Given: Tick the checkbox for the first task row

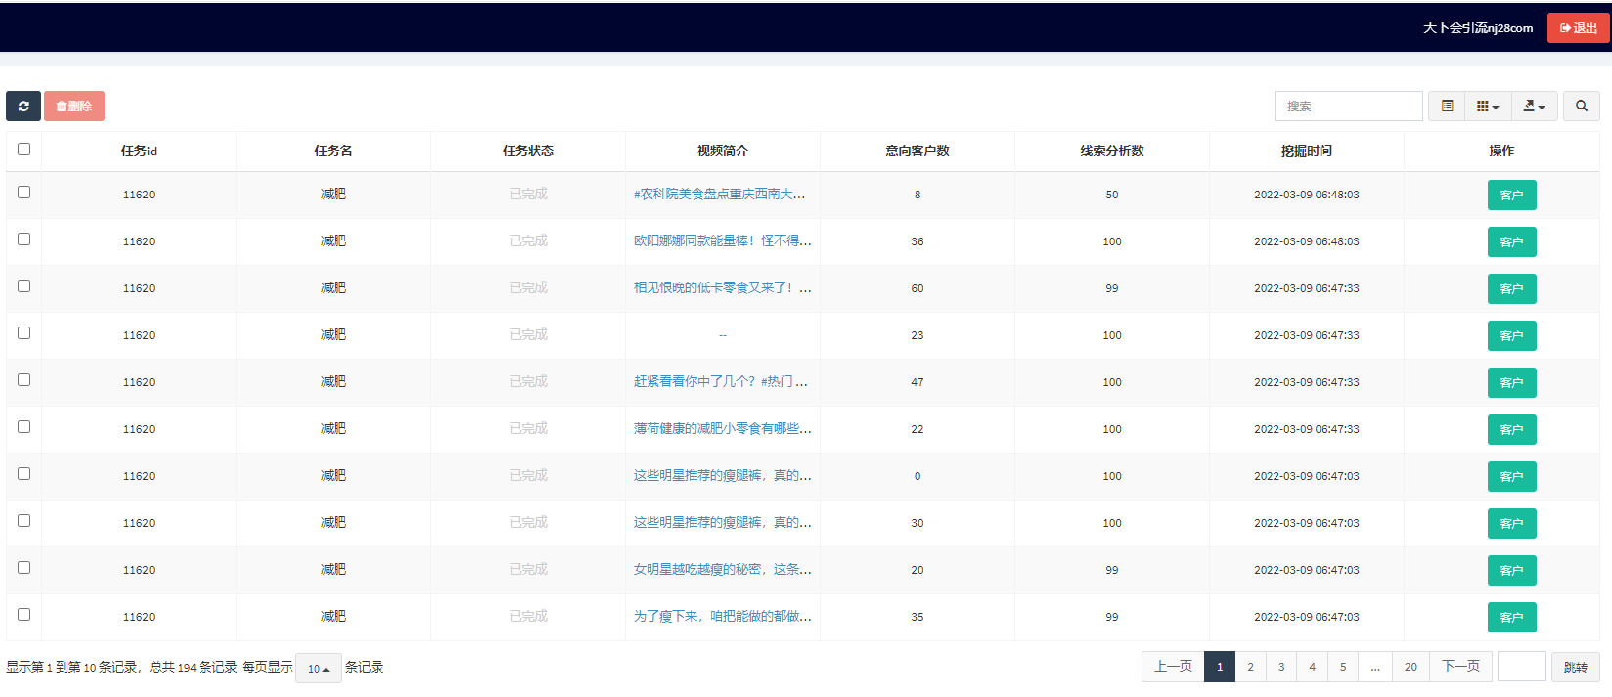Looking at the screenshot, I should (x=24, y=193).
